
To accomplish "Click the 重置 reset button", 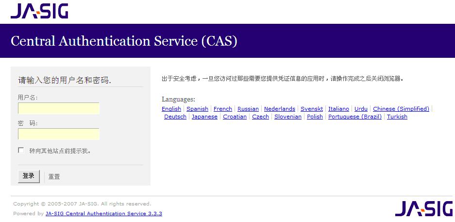I will (54, 177).
